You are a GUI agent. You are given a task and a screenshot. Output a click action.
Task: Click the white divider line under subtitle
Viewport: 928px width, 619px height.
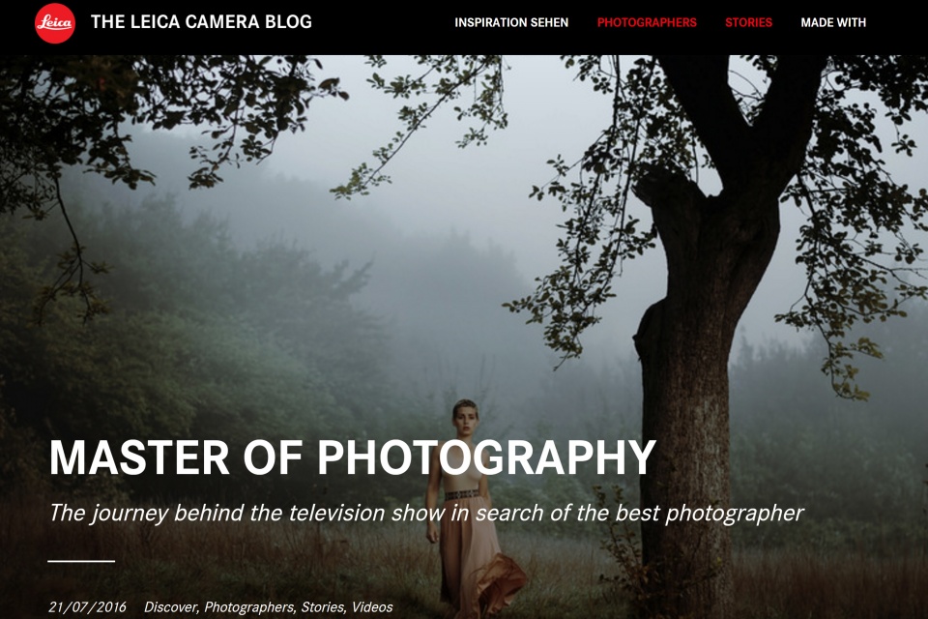click(81, 560)
